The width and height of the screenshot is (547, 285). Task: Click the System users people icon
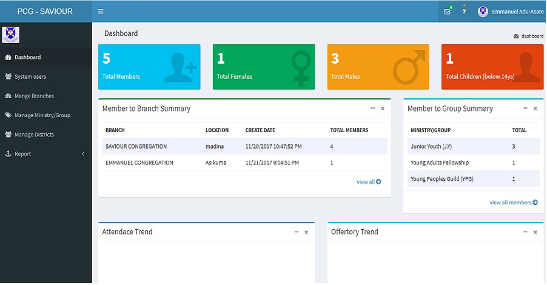click(8, 76)
